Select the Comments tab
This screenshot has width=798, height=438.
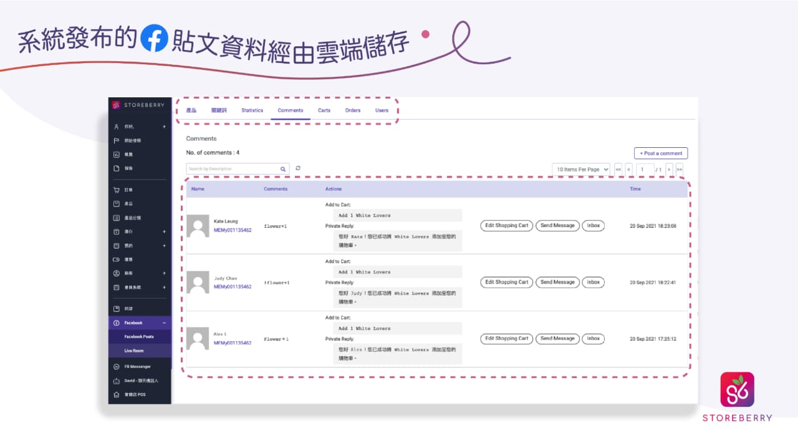(291, 110)
